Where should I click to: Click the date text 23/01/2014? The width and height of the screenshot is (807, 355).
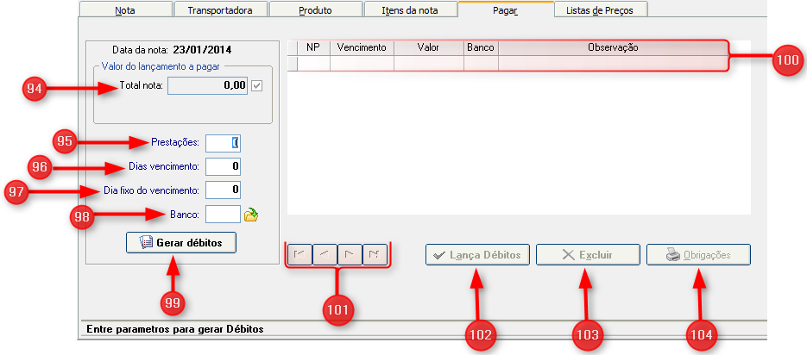point(202,50)
